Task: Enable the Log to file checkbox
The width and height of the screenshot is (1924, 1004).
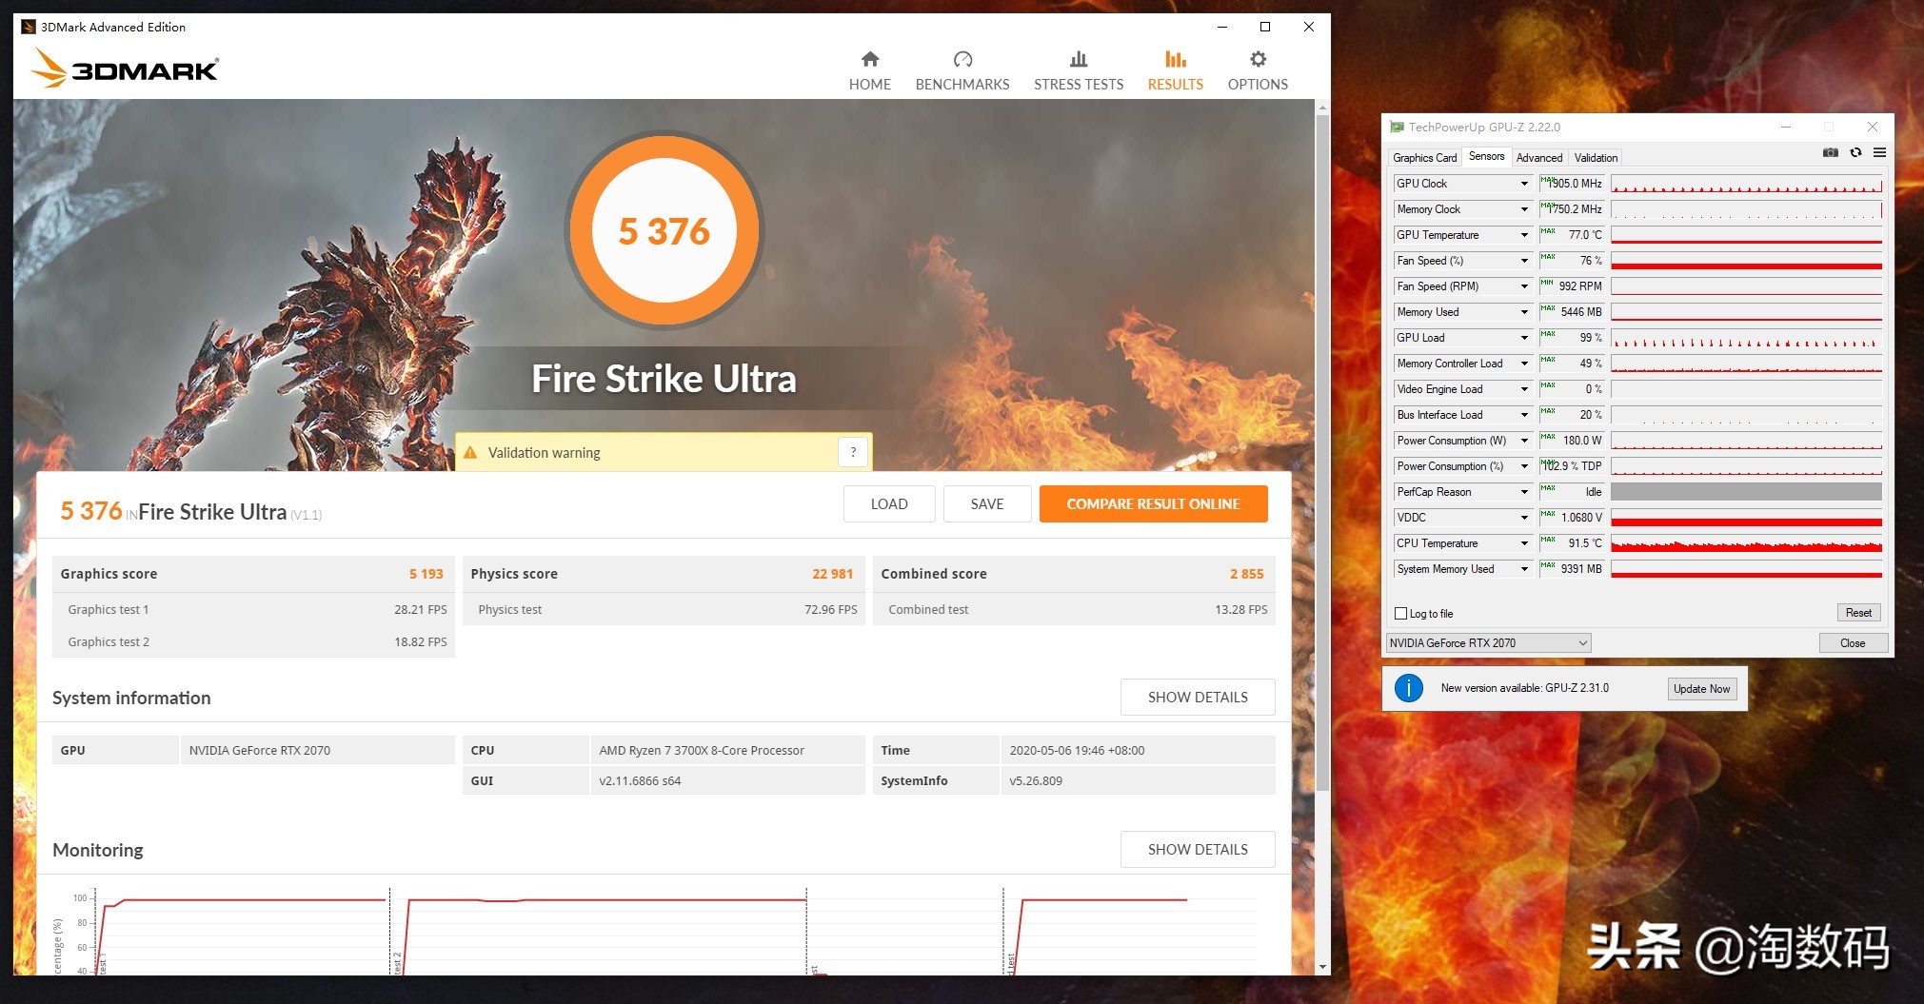Action: click(x=1399, y=613)
